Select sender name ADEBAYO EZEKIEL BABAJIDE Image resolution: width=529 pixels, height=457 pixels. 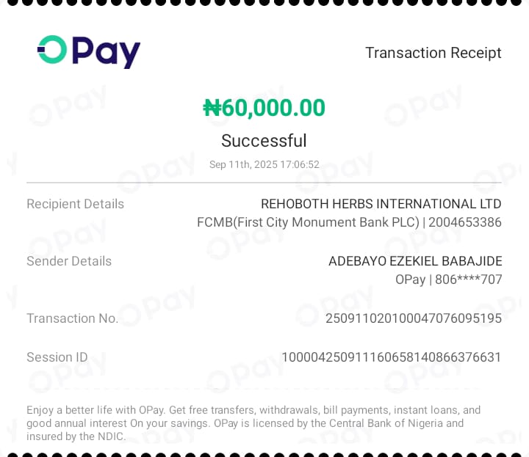tap(414, 261)
